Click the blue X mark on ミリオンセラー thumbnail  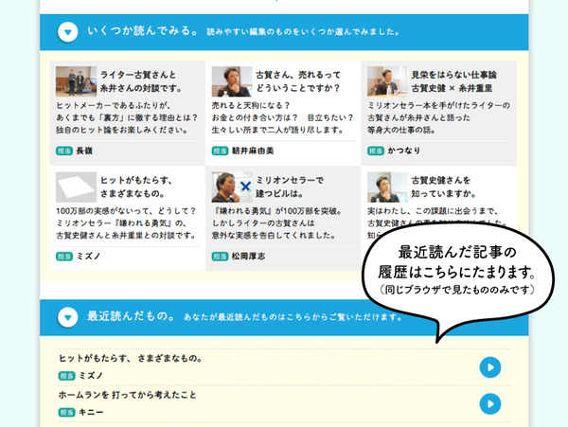click(245, 187)
